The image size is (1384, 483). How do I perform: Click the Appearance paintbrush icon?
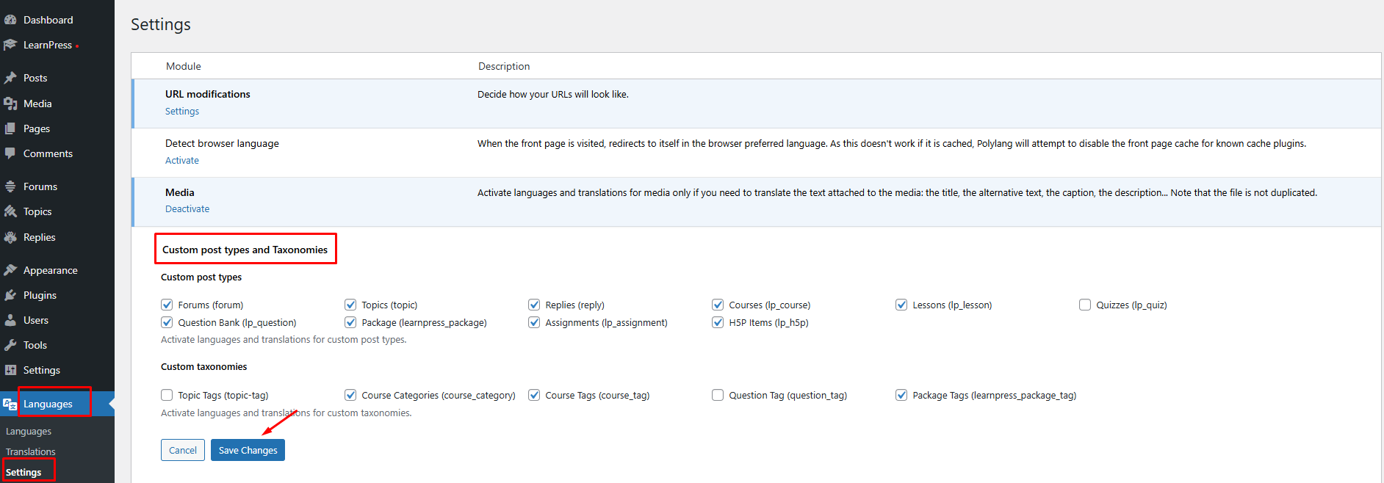coord(10,270)
